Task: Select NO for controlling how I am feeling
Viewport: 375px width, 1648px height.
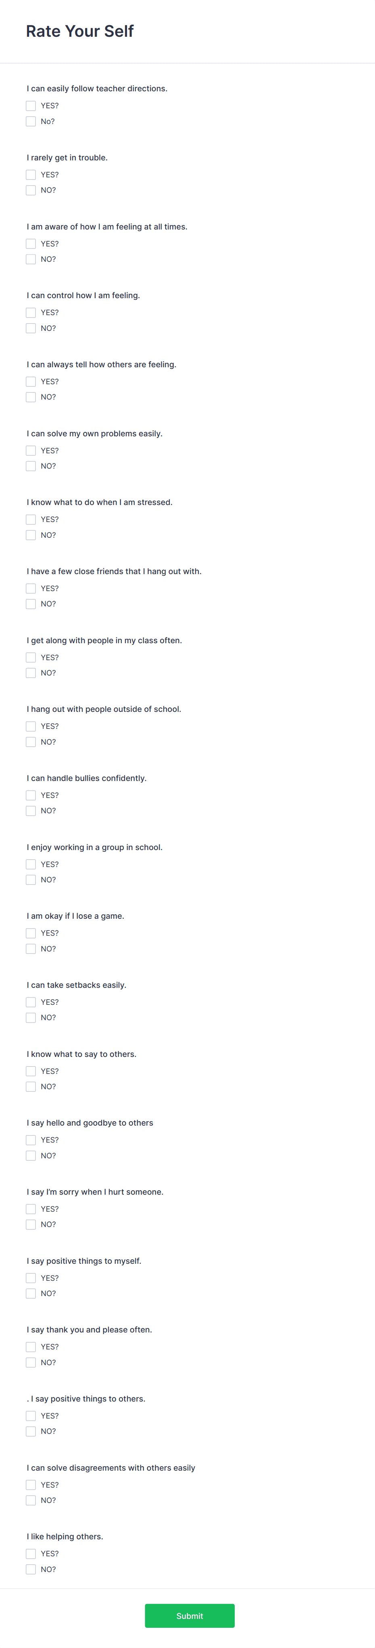Action: click(31, 328)
